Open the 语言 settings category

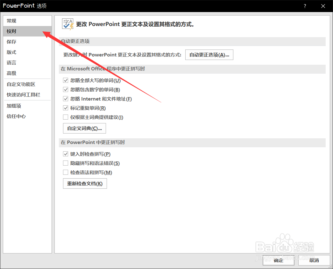(x=27, y=62)
